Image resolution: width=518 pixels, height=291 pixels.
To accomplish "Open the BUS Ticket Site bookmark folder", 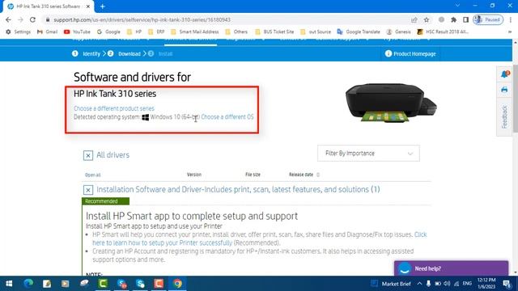I will (274, 32).
